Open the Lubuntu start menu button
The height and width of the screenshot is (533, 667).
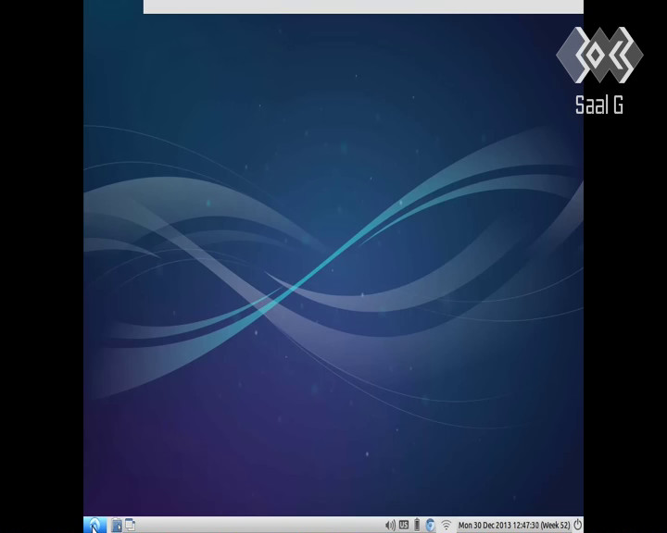[x=94, y=525]
